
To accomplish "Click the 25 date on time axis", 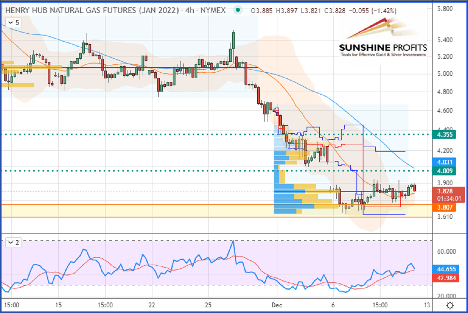I will [208, 305].
